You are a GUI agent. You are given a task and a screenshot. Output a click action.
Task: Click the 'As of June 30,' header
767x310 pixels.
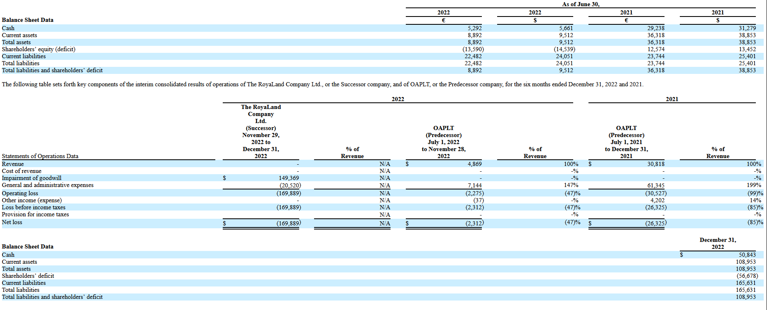(x=581, y=4)
